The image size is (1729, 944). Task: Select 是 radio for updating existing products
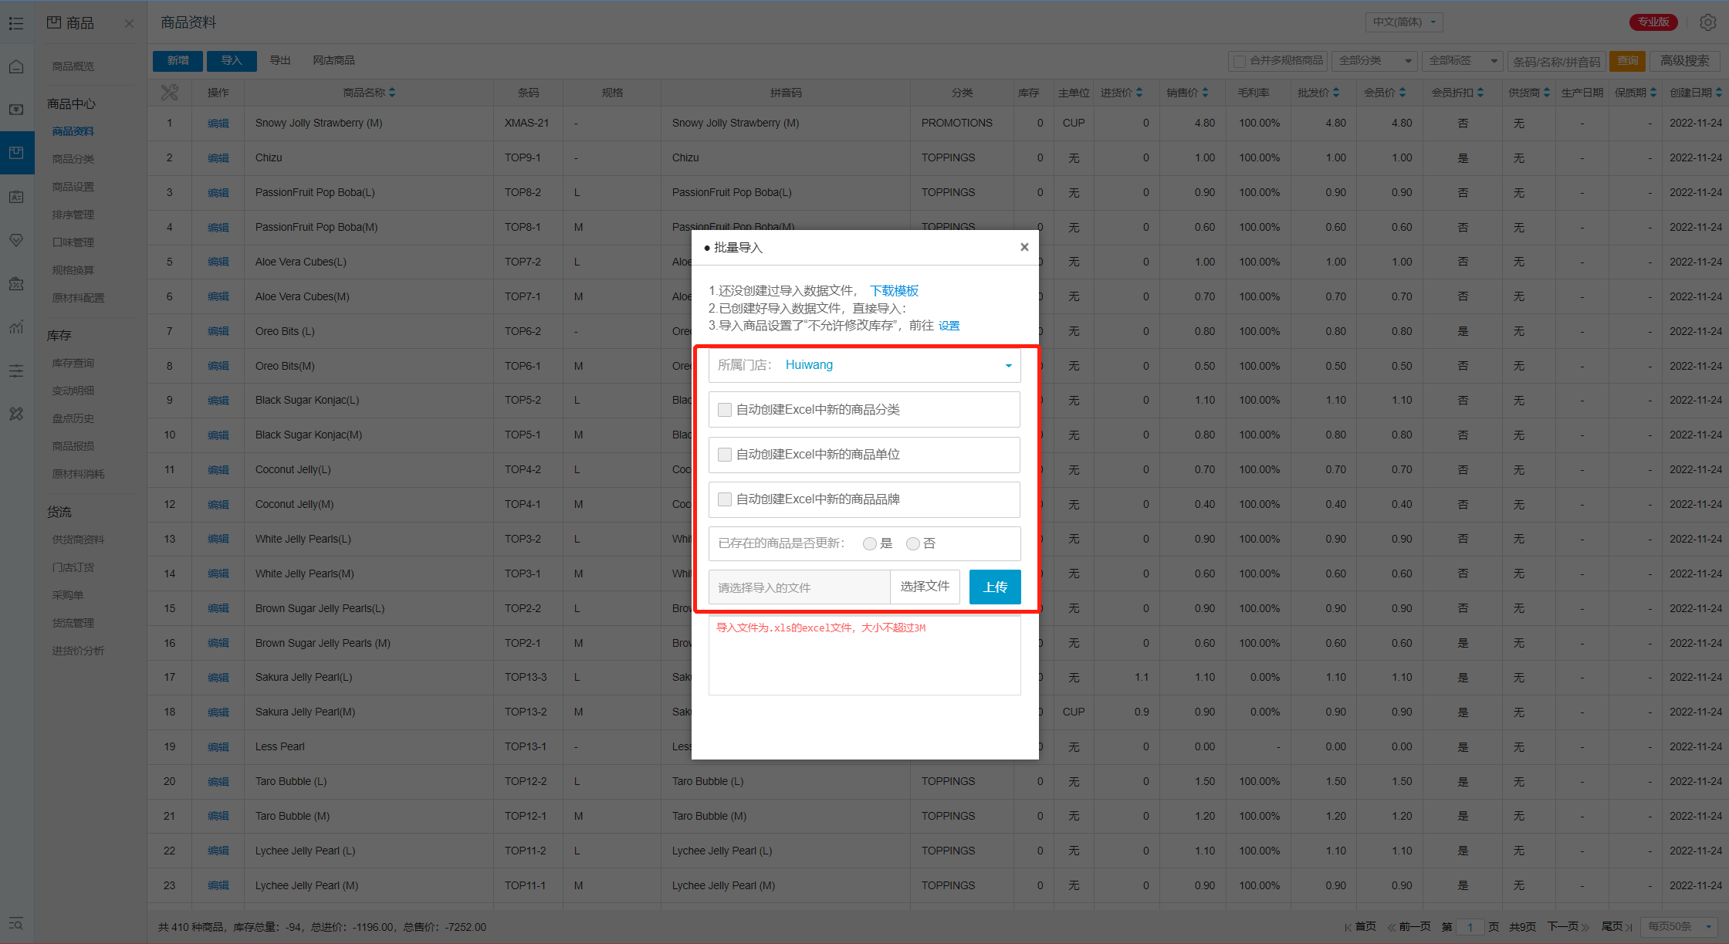[870, 544]
